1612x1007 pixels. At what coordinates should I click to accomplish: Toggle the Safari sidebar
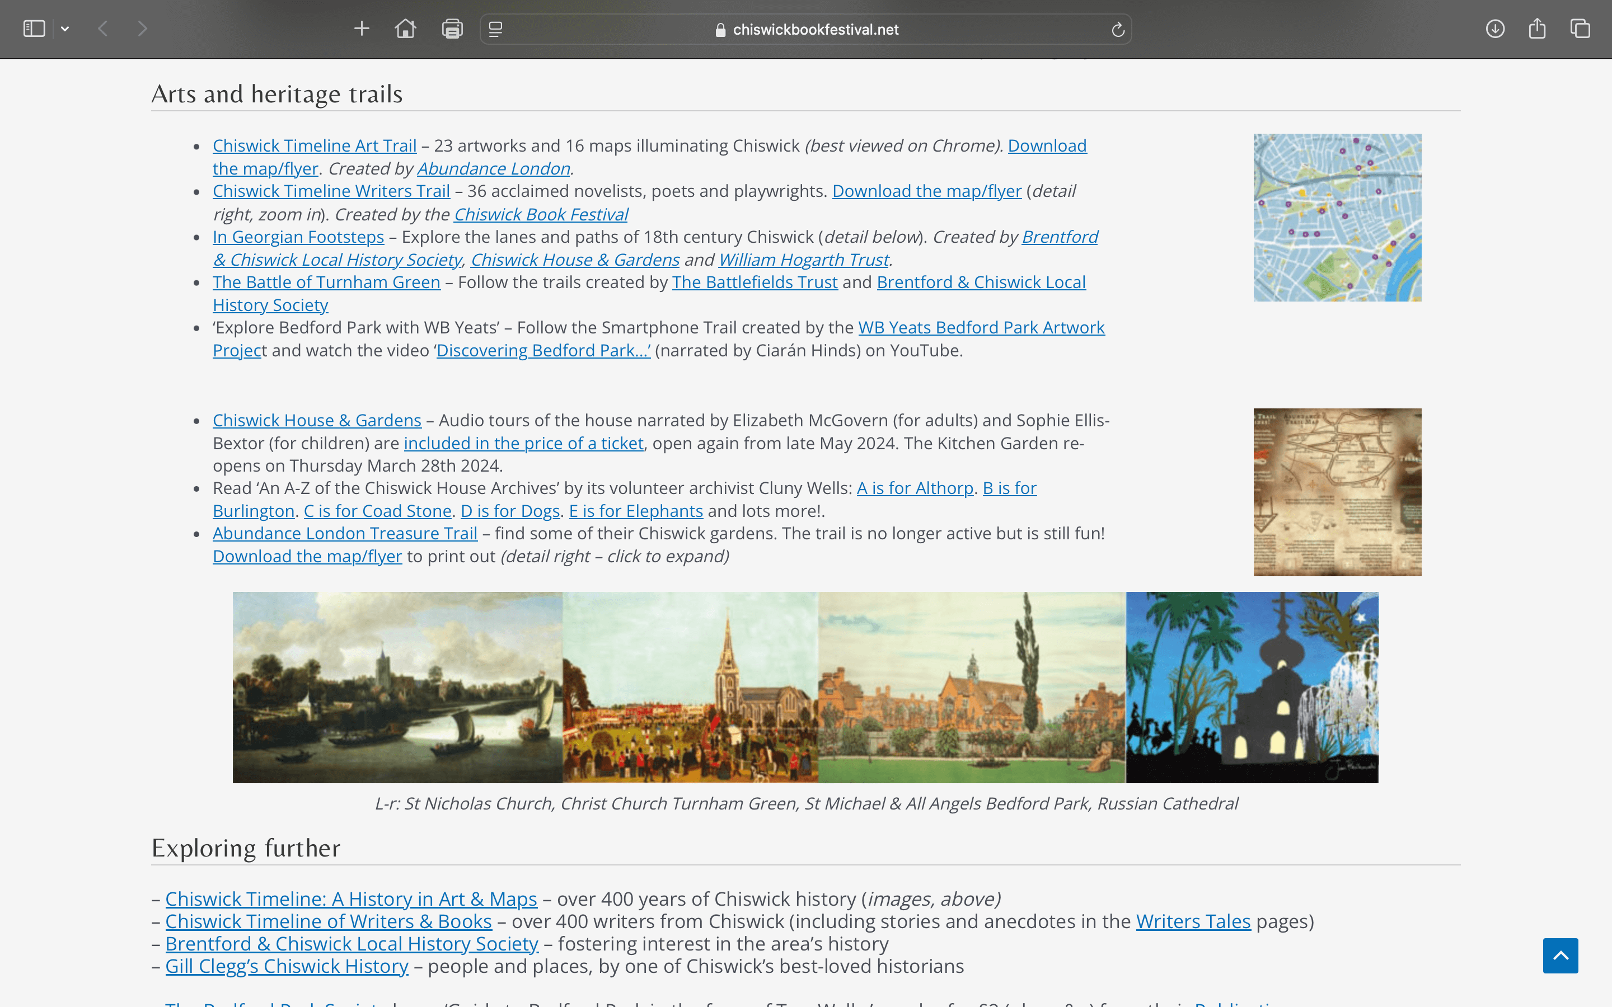(x=34, y=29)
